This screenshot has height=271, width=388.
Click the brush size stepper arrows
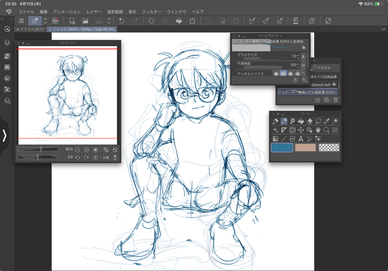pos(298,56)
